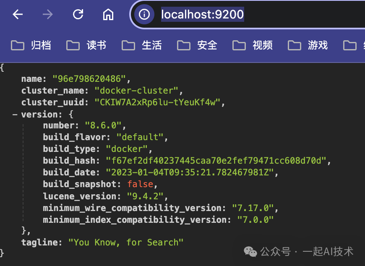The image size is (365, 266).
Task: Open the 视频 bookmarks folder
Action: pos(253,45)
